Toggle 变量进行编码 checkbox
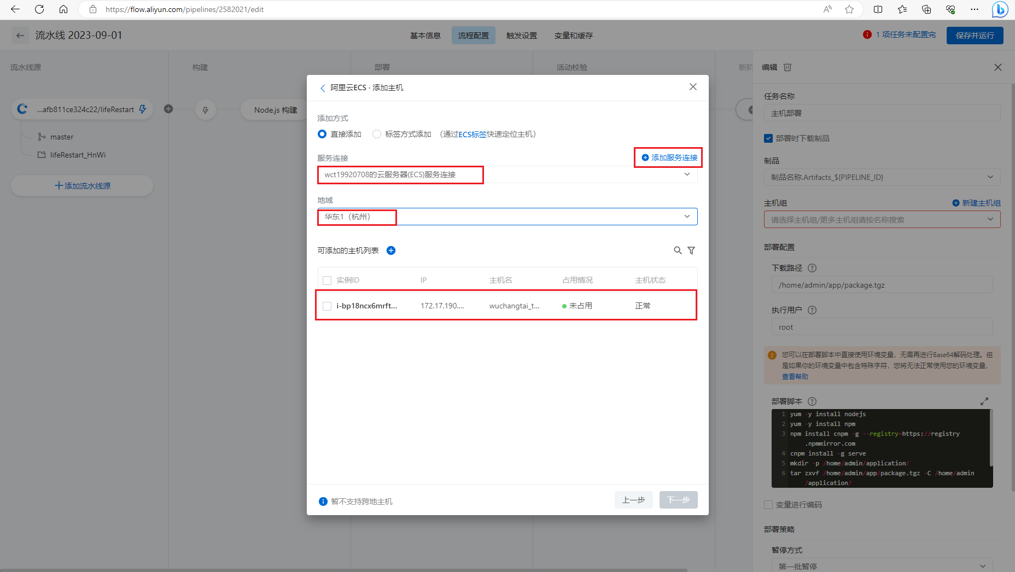The height and width of the screenshot is (572, 1015). 768,505
